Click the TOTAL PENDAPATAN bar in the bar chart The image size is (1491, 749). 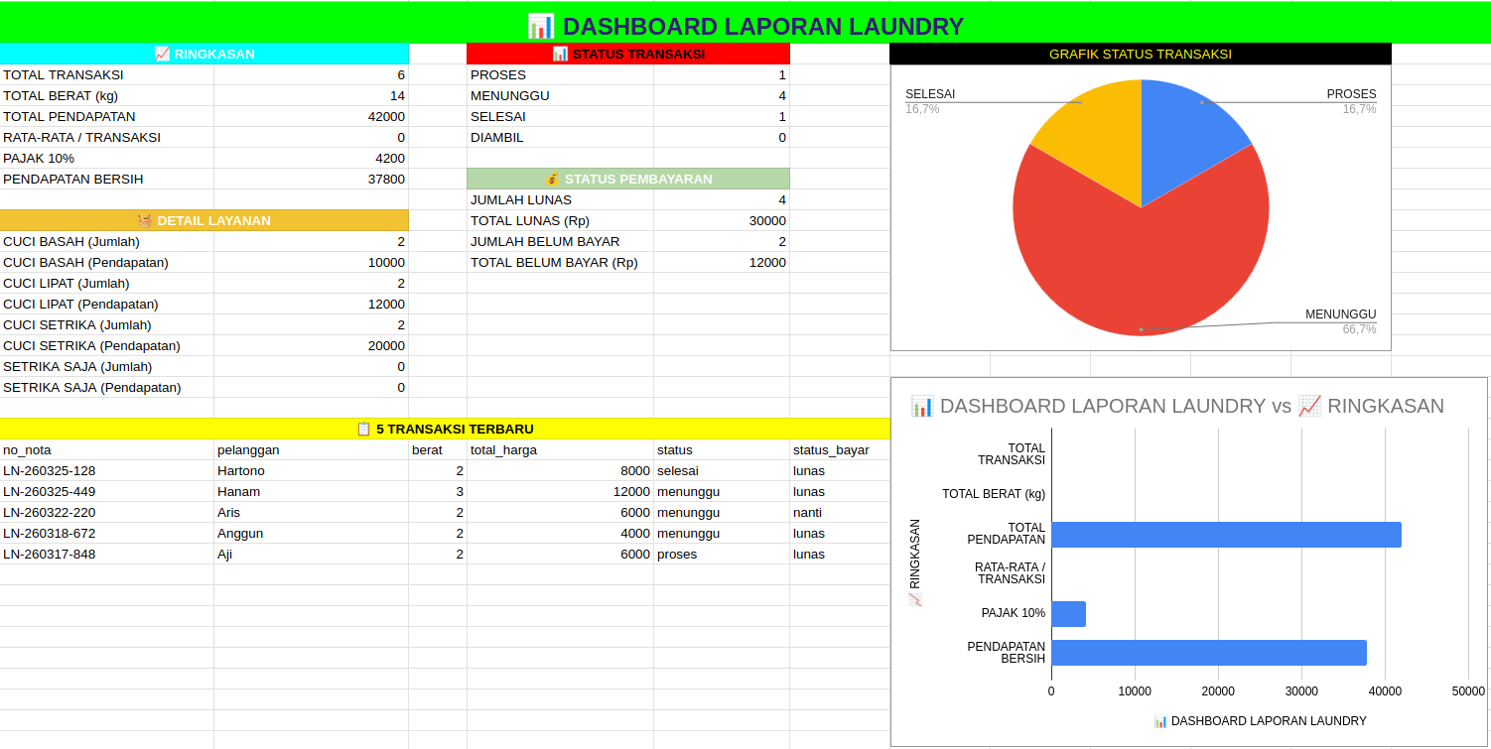coord(1225,535)
